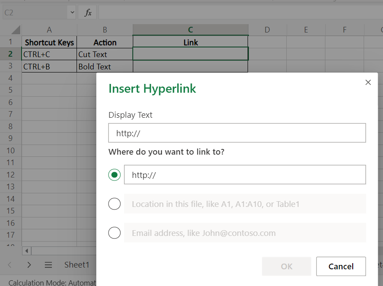Screen dimensions: 383x286
Task: Click the next sheet navigation arrow
Action: [29, 264]
